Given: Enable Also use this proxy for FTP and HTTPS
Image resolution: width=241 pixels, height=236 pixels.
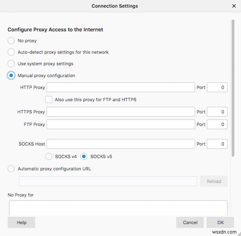Looking at the screenshot, I should coord(49,100).
